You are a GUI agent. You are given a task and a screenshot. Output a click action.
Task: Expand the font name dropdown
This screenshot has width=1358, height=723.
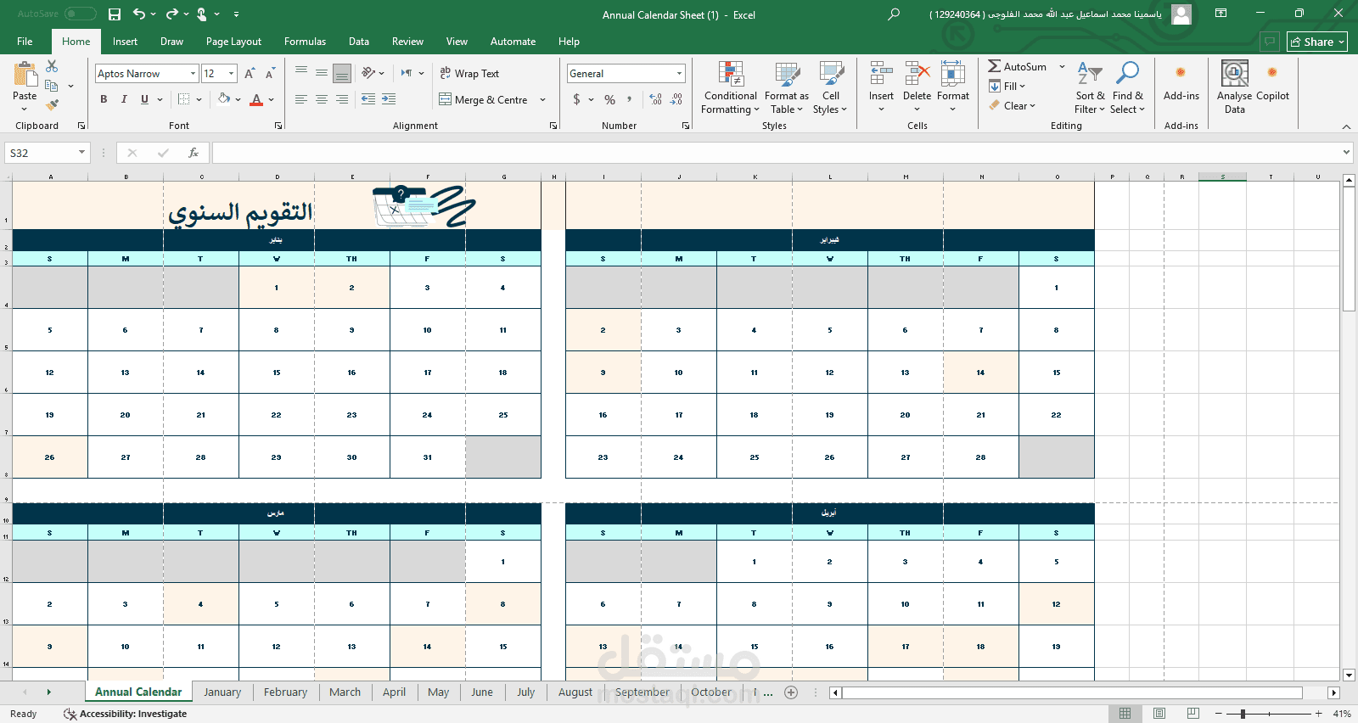pos(193,74)
